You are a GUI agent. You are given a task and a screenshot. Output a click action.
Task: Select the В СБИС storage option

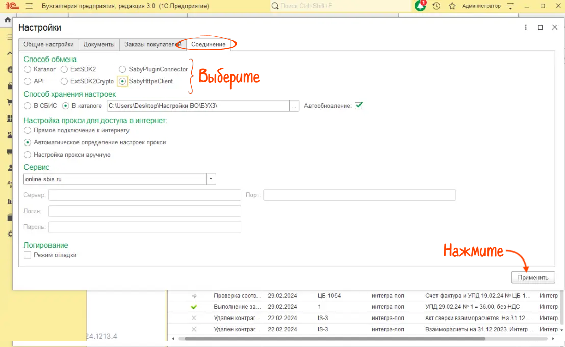(28, 106)
